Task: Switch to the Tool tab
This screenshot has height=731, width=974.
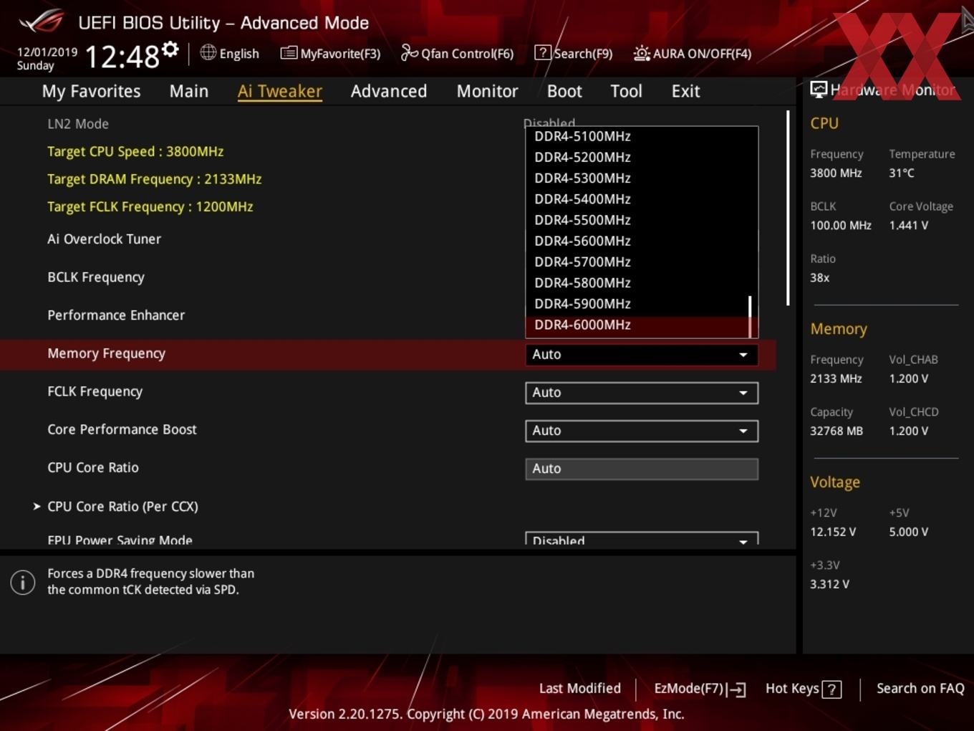Action: coord(626,91)
